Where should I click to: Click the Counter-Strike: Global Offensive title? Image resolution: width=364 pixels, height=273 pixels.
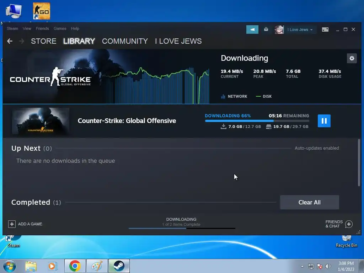127,121
